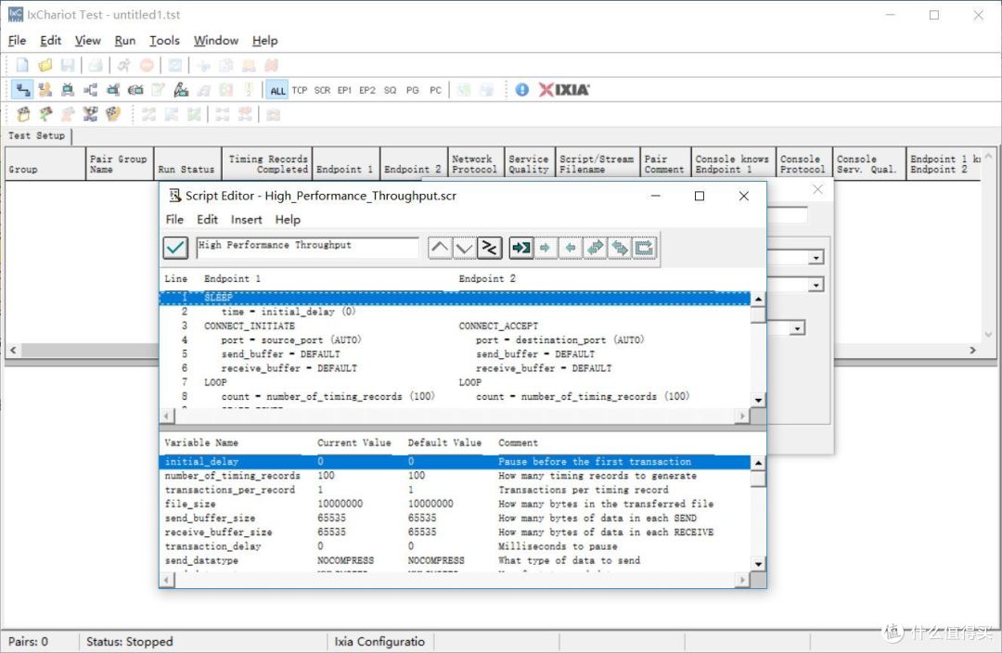This screenshot has height=653, width=1002.
Task: Click the insert loop icon in script toolbar
Action: 644,248
